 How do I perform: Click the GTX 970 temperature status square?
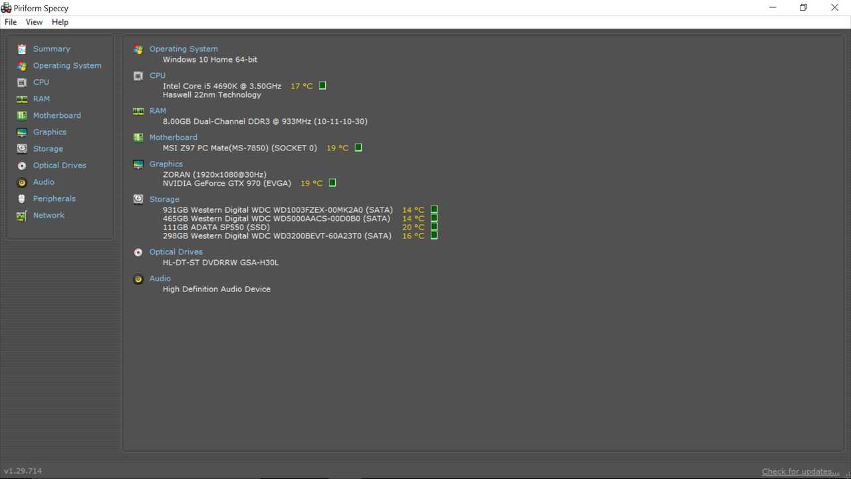coord(332,183)
